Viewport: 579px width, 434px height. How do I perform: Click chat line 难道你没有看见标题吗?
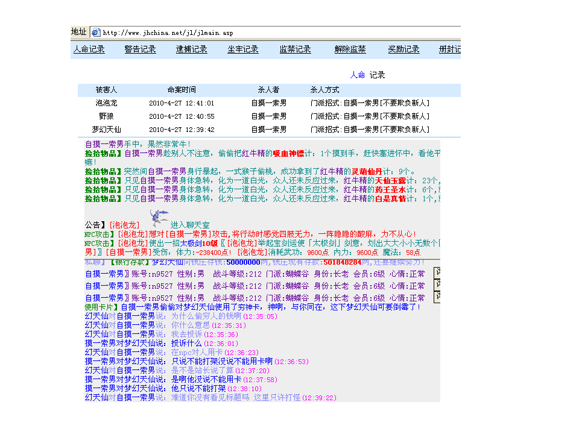(210, 397)
